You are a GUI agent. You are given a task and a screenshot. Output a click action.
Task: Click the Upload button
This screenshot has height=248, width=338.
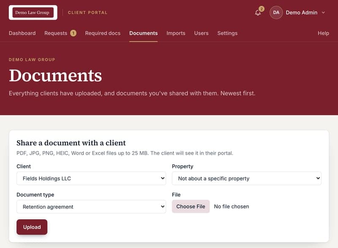point(32,227)
